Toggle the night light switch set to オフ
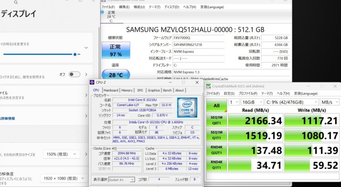 click(x=74, y=74)
